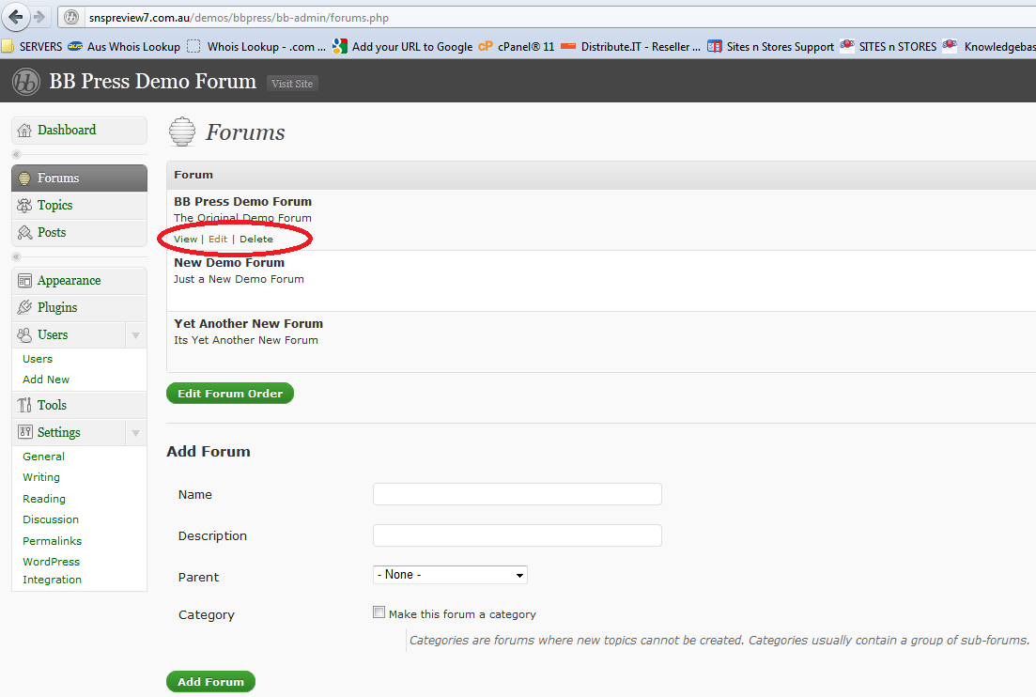Image resolution: width=1036 pixels, height=697 pixels.
Task: Open the Posts menu item
Action: tap(79, 233)
